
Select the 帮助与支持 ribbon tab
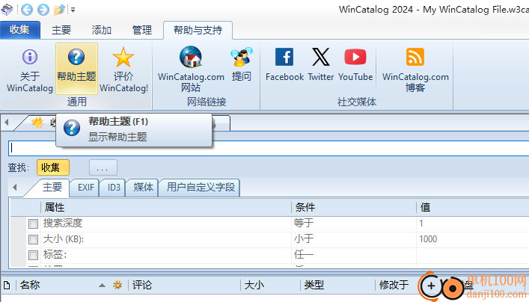(198, 31)
